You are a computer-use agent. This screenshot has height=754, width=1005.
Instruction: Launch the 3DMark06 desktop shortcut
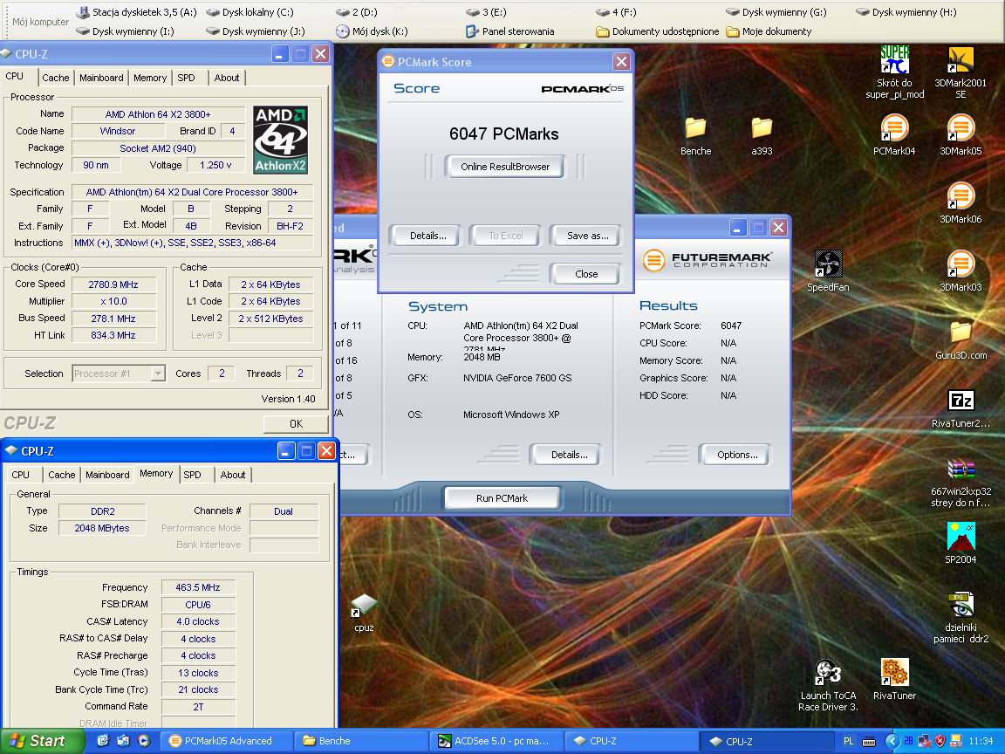coord(961,202)
